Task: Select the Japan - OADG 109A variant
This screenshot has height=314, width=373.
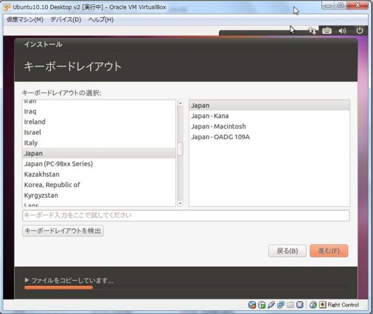Action: point(269,137)
